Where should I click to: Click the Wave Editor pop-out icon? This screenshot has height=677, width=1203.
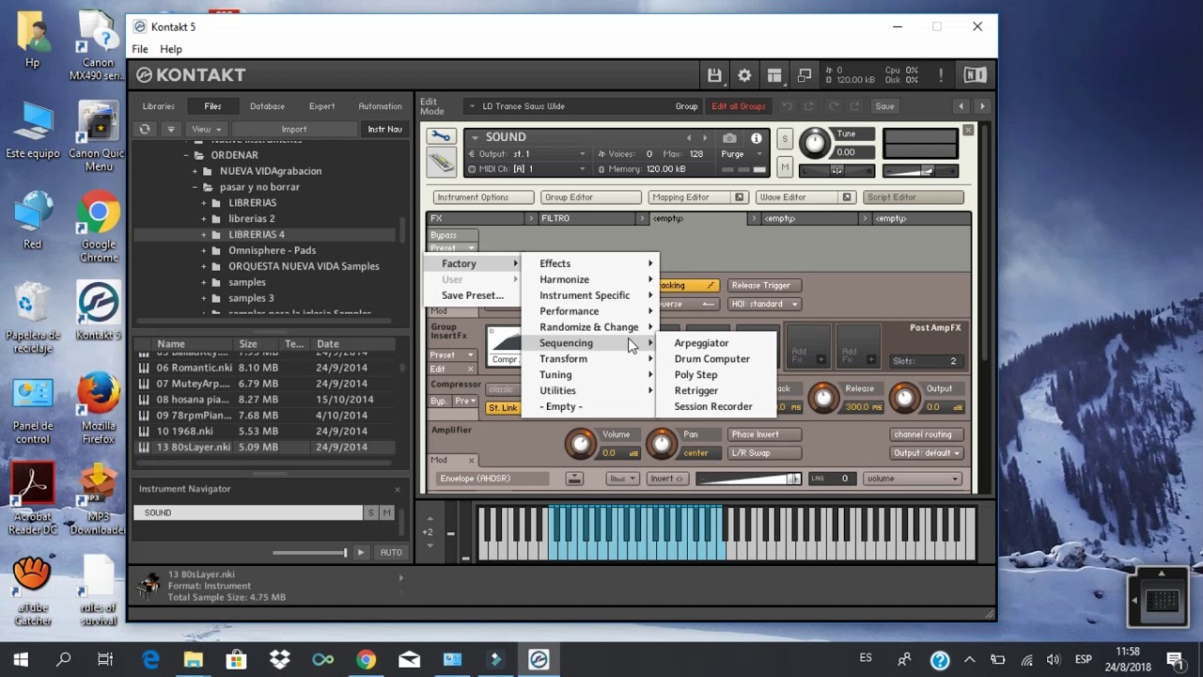847,197
